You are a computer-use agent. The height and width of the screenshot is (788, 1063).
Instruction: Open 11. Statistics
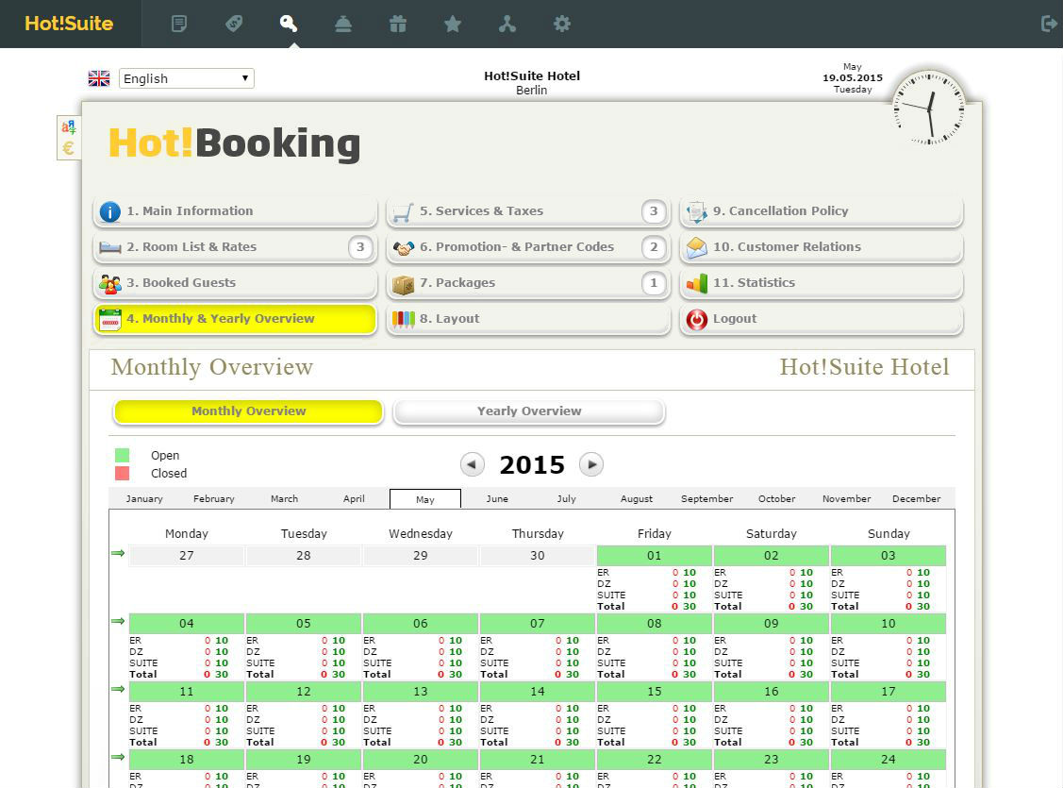point(821,283)
